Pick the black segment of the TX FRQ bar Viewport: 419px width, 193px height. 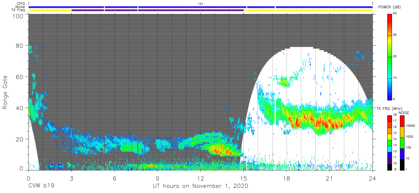click(389, 166)
